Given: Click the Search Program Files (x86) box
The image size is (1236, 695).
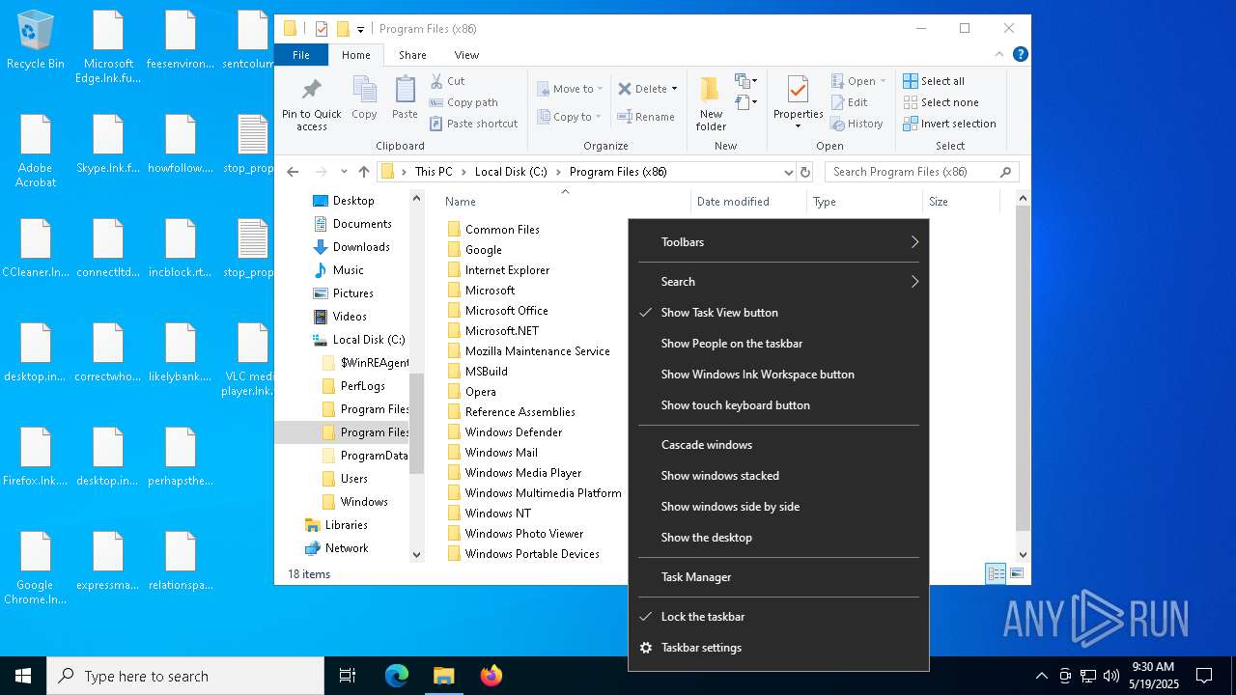Looking at the screenshot, I should (x=921, y=172).
